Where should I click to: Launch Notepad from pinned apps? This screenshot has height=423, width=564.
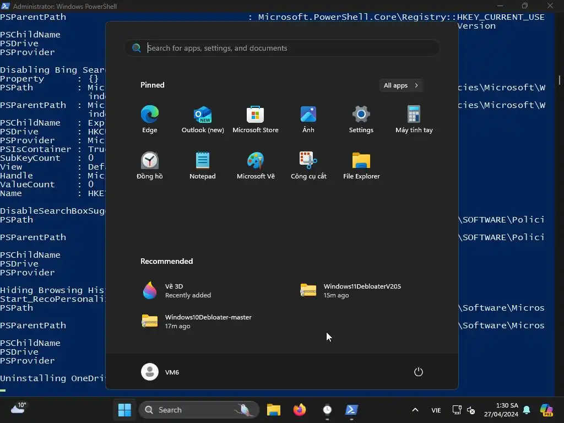click(203, 165)
